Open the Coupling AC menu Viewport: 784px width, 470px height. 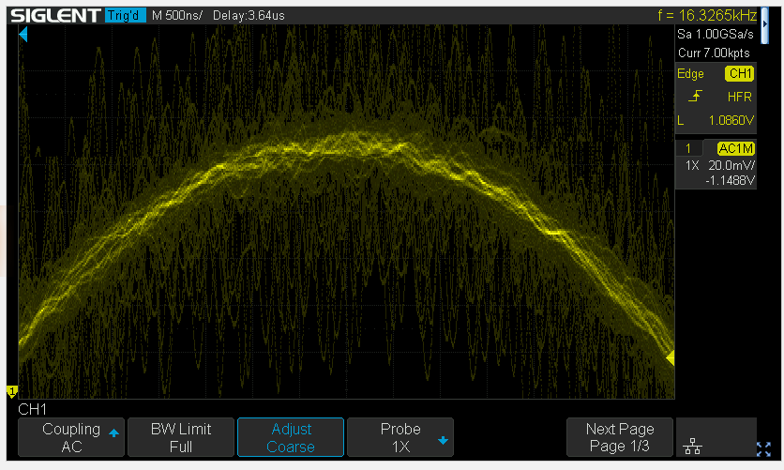coord(71,437)
